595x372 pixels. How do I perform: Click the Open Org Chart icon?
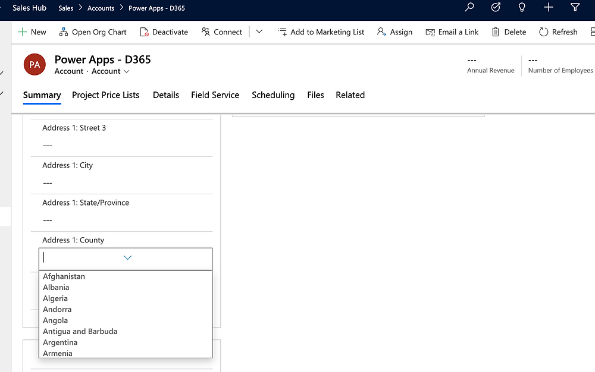[x=64, y=32]
